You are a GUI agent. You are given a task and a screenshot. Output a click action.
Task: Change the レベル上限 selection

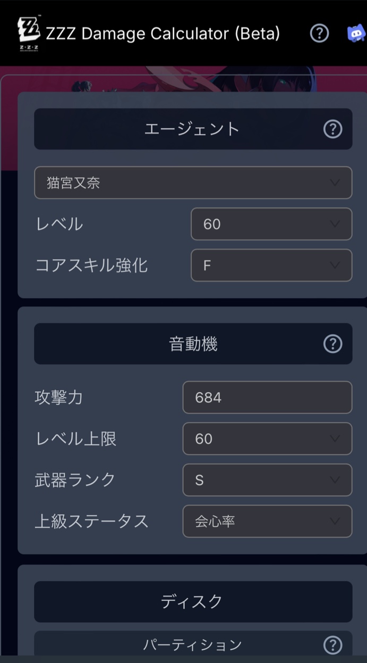coord(267,438)
